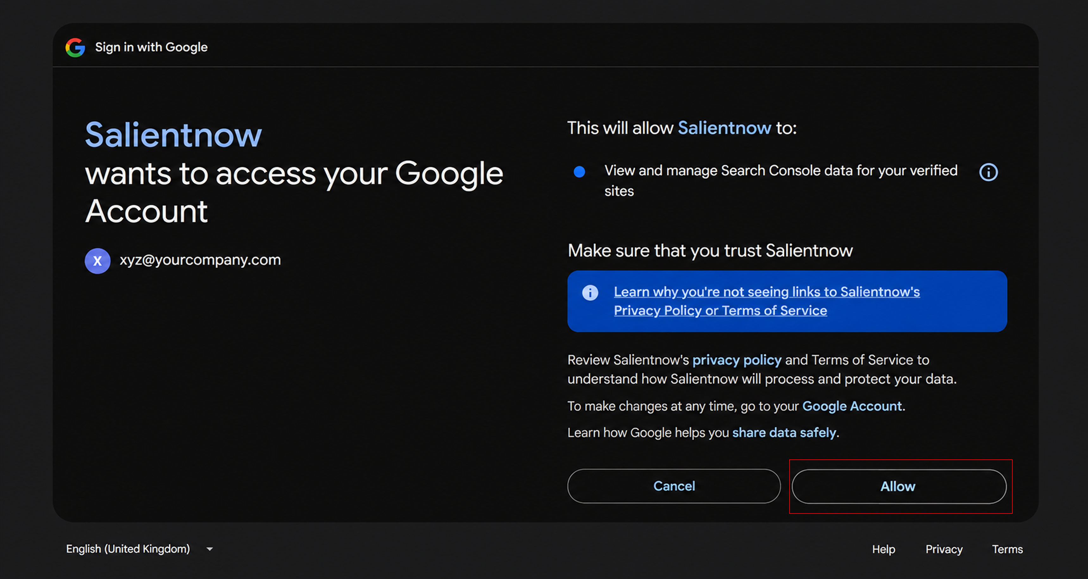Open the Learn why you're not seeing links link
This screenshot has width=1088, height=579.
click(766, 301)
